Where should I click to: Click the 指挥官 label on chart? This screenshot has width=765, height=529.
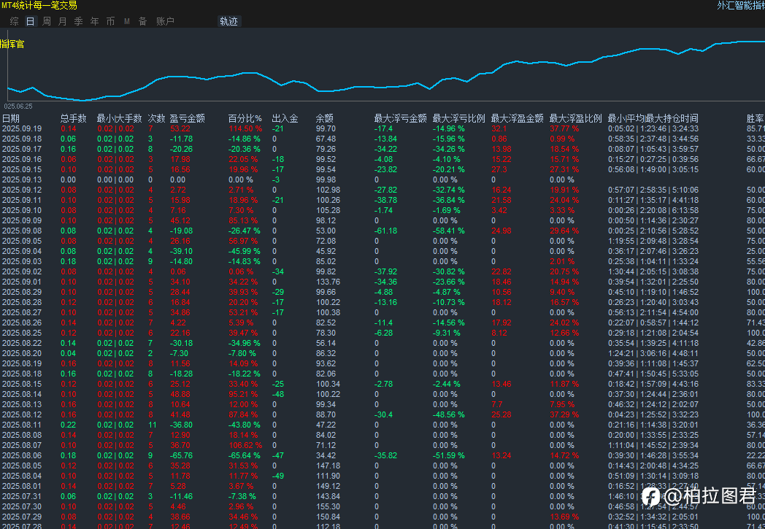click(x=12, y=45)
